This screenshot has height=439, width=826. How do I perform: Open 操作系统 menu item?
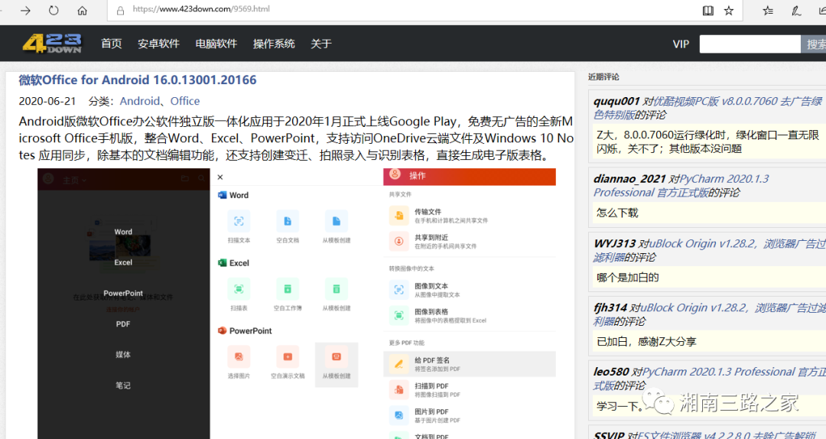tap(273, 44)
